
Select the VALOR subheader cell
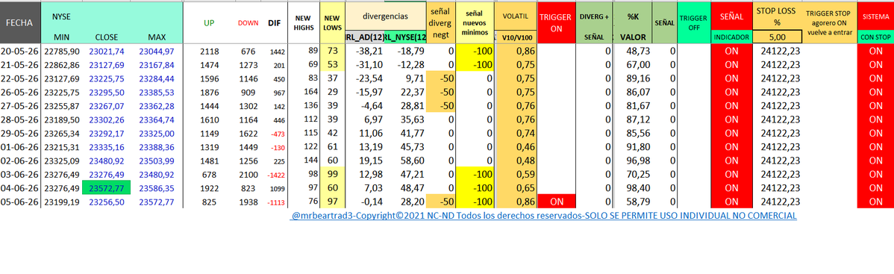(x=632, y=37)
